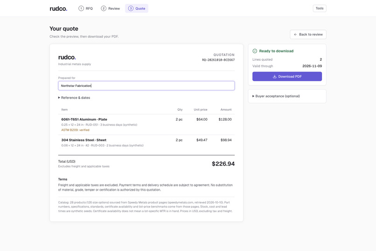Go to step 1 RFQ

click(86, 8)
